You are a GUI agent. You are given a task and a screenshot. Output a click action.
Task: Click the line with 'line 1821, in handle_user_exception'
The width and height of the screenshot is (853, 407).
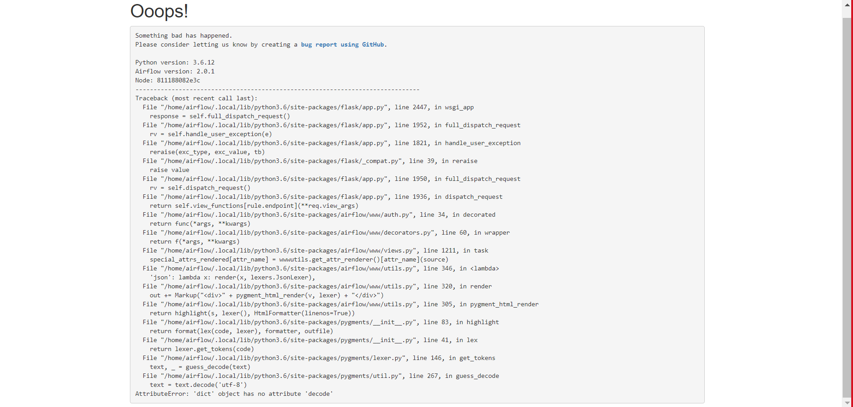(x=332, y=143)
